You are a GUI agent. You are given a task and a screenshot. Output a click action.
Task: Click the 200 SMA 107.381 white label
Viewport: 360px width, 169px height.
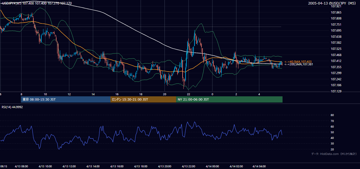tap(299, 64)
